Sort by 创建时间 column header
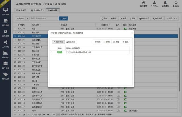Screen dimensions: 182x117 coord(106,25)
